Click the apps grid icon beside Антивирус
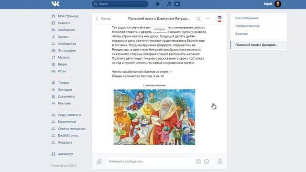Screen dimensions: 306x172 click(x=53, y=154)
